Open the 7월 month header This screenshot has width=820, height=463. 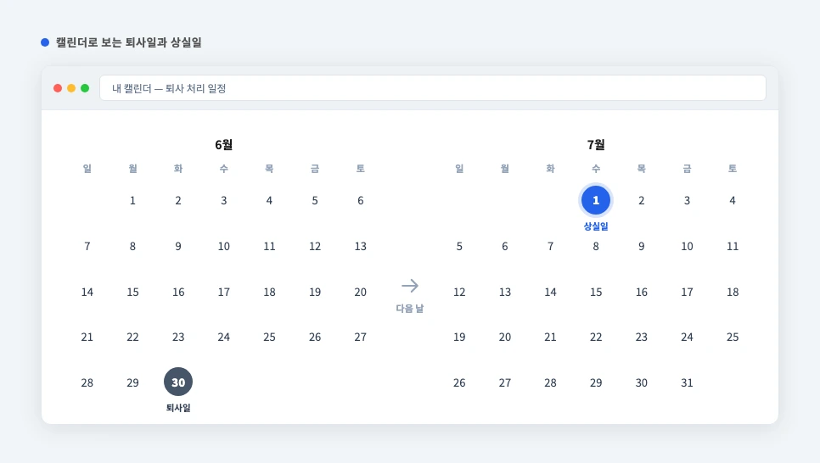[x=596, y=145]
